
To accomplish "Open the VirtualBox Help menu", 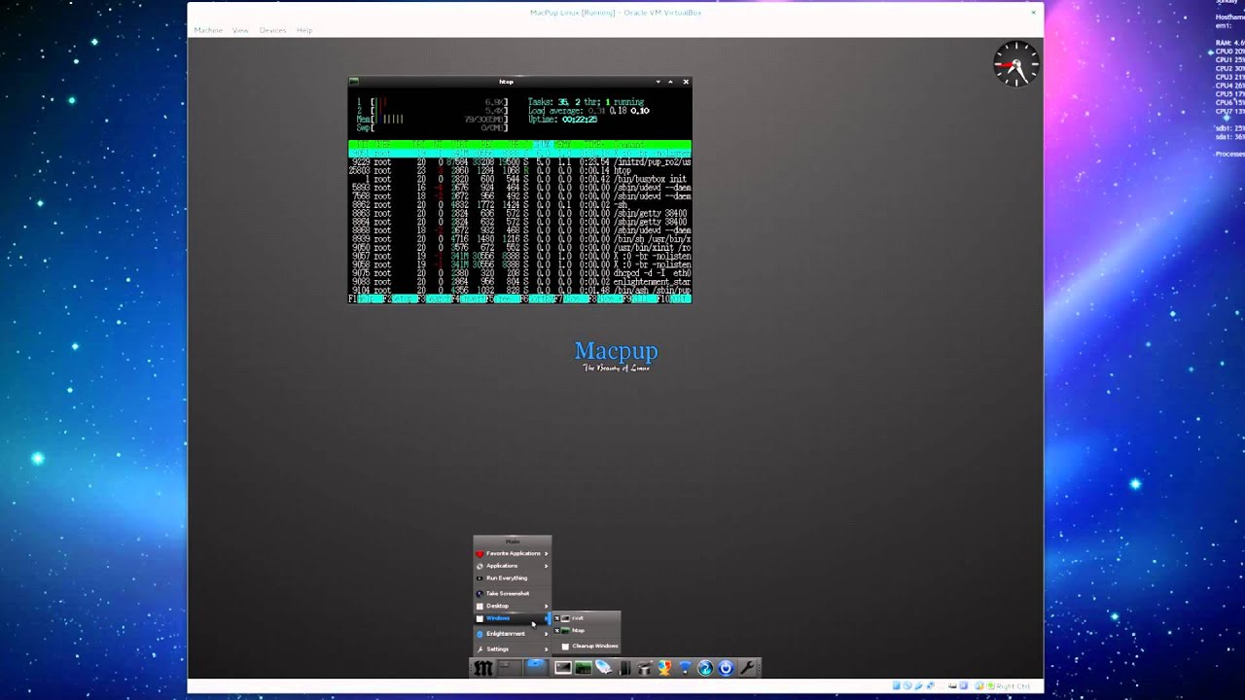I will click(304, 30).
